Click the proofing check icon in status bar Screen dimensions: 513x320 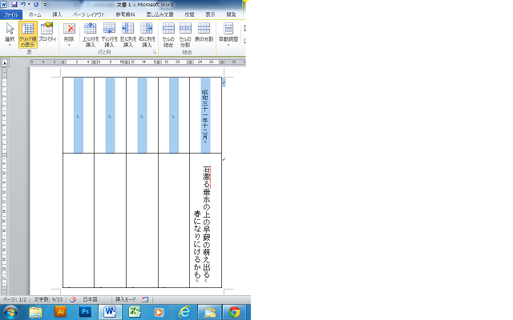click(73, 299)
